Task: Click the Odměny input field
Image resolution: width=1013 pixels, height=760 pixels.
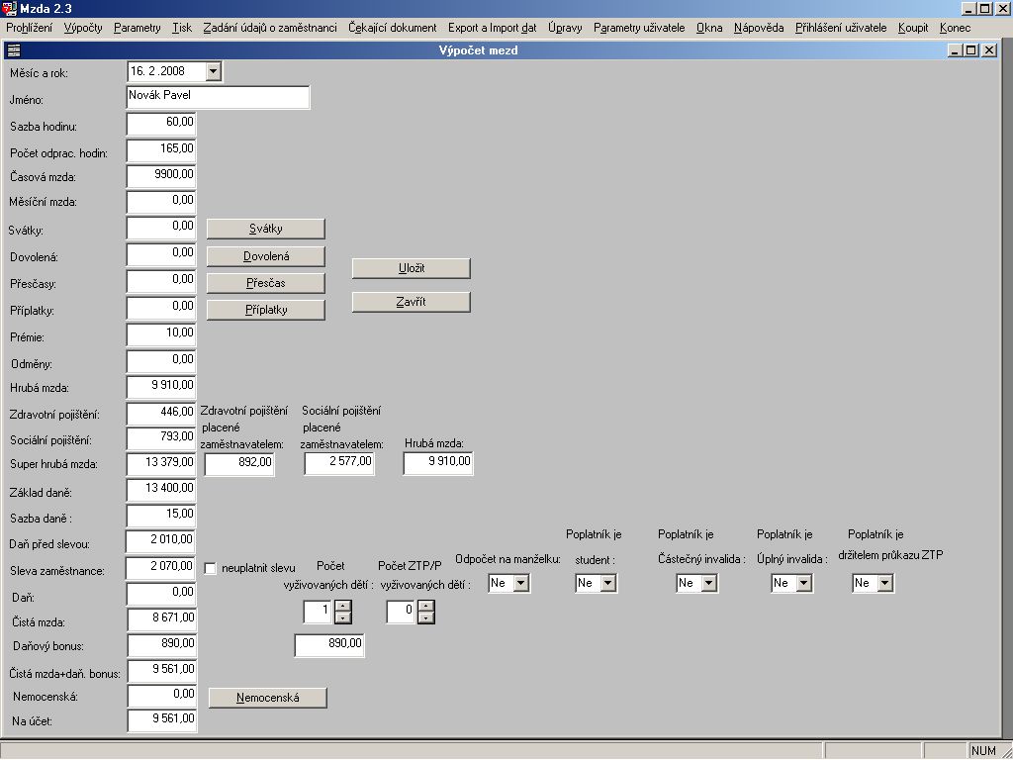Action: click(x=161, y=361)
